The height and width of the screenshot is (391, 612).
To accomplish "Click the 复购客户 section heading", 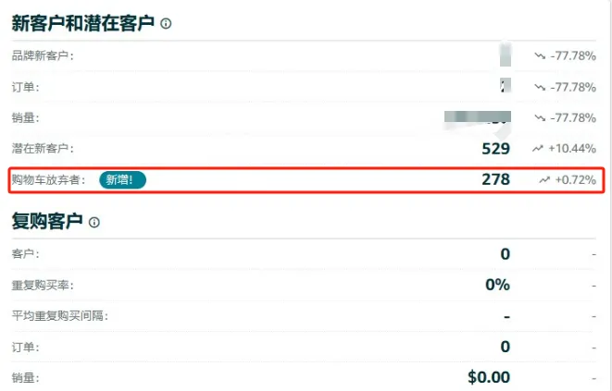I will (x=47, y=222).
